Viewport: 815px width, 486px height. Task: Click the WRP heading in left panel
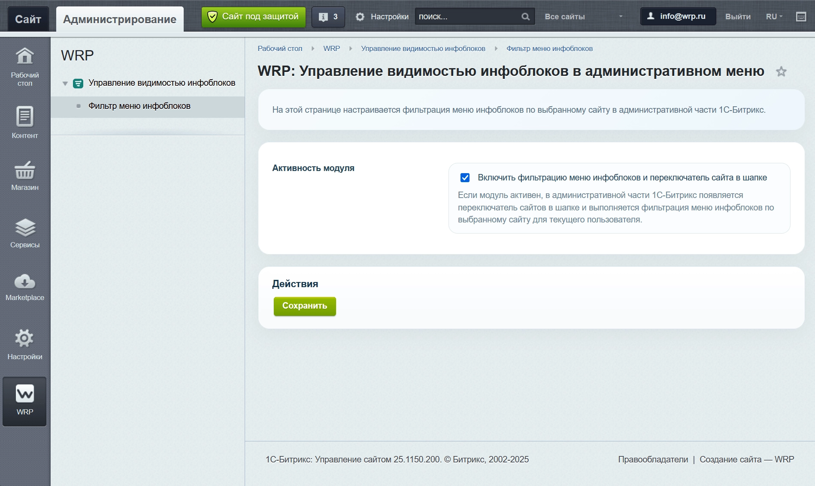pos(77,55)
